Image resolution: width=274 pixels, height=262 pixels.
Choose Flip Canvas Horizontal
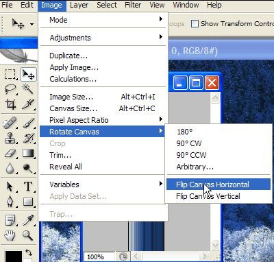(x=219, y=184)
